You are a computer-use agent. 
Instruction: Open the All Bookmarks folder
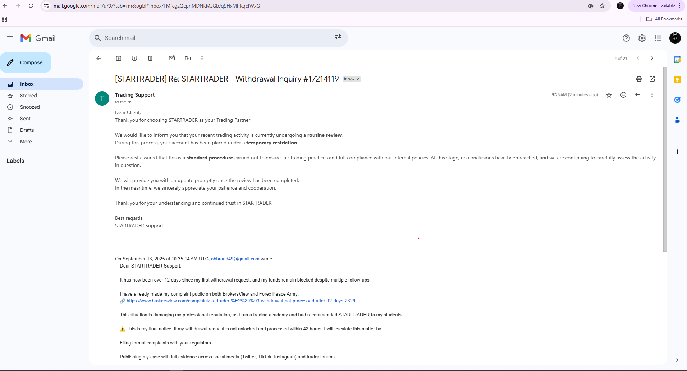tap(664, 19)
